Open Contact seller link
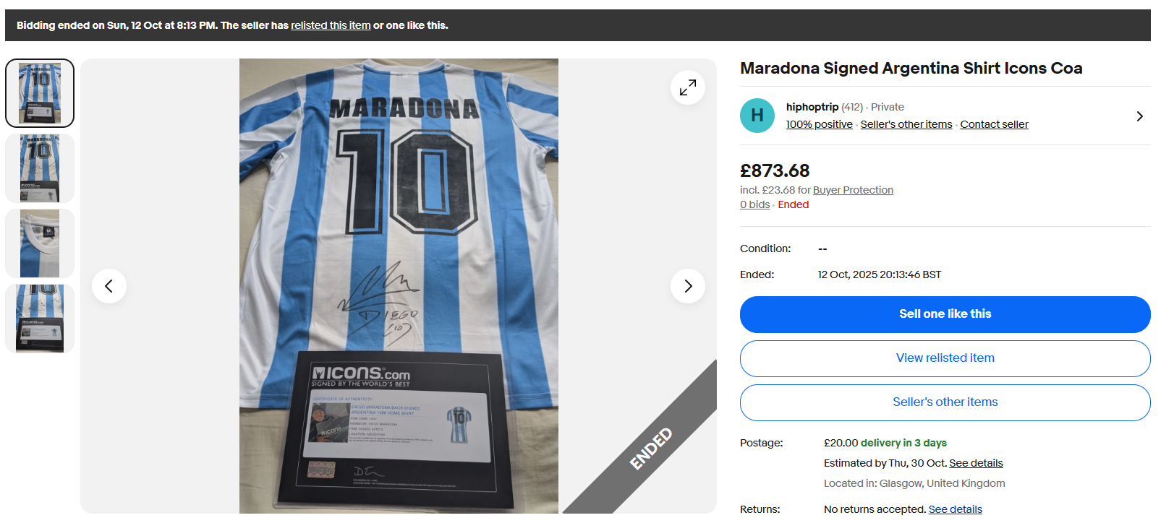This screenshot has width=1174, height=523. [994, 124]
